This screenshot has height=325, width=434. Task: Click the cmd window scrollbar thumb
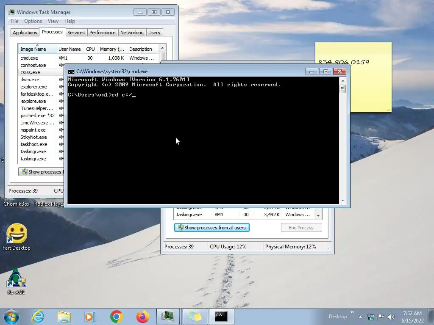343,89
